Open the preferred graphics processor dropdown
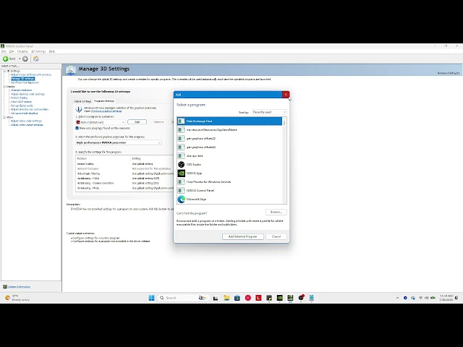463x347 pixels. pyautogui.click(x=119, y=142)
